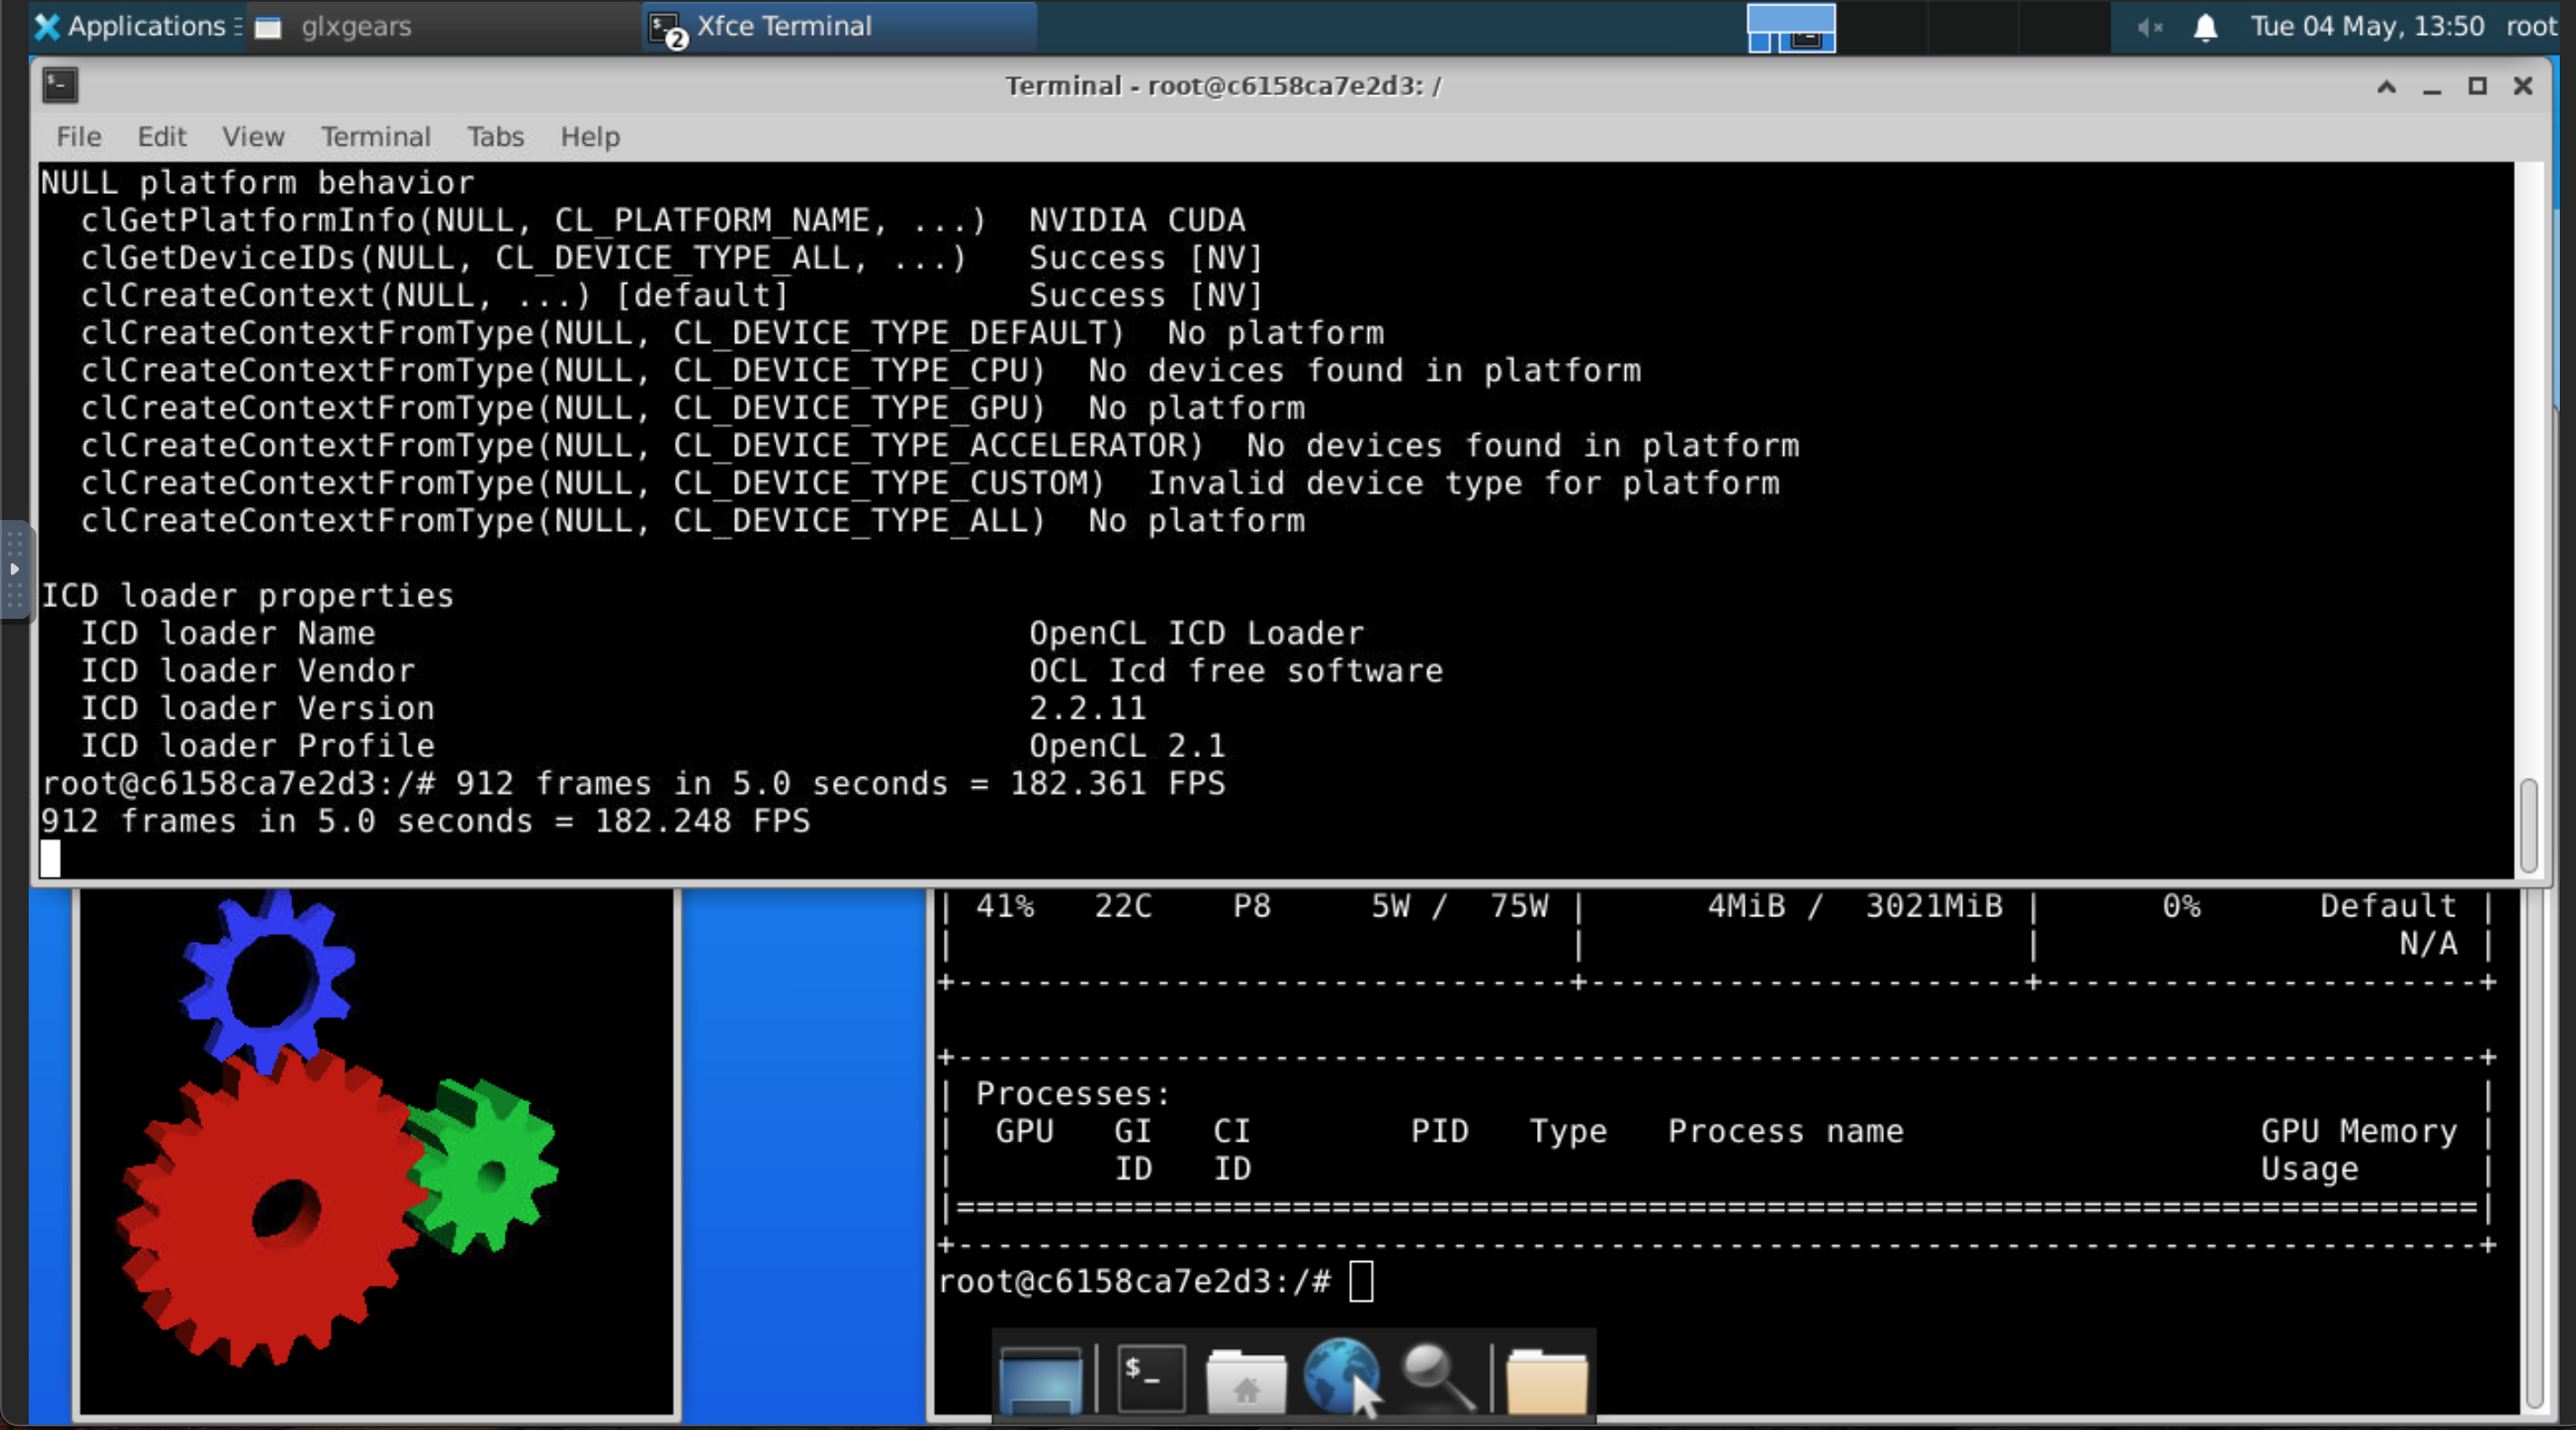Image resolution: width=2576 pixels, height=1430 pixels.
Task: Open the web browser globe icon
Action: [x=1340, y=1377]
